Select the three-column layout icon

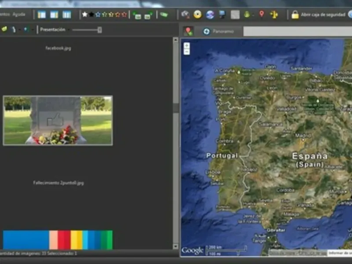tap(67, 15)
